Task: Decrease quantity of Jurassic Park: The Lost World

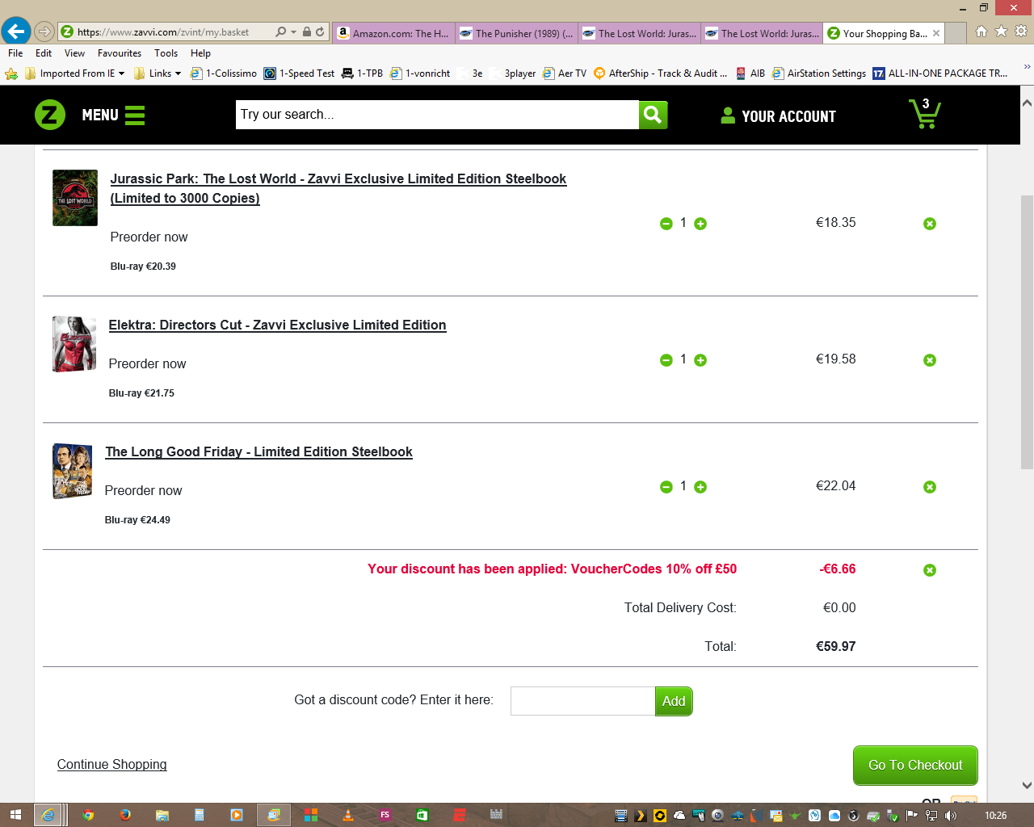Action: (x=666, y=224)
